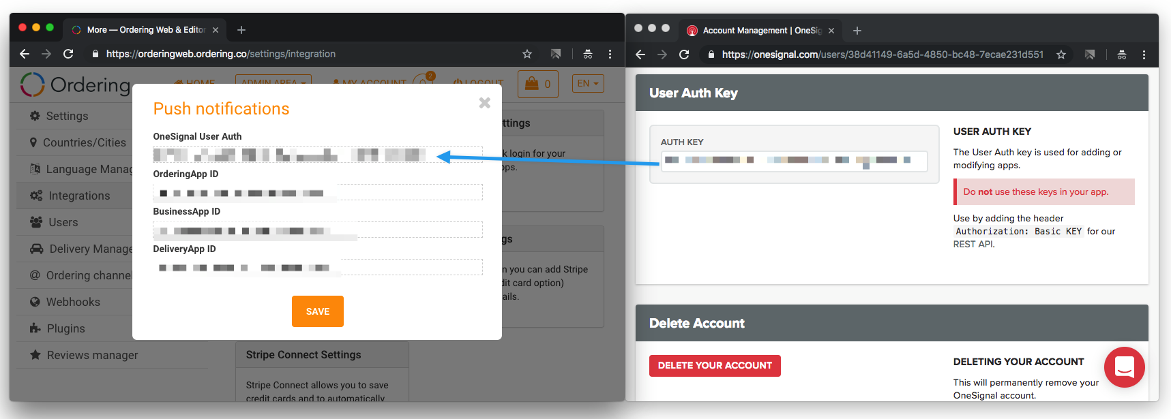
Task: Open the EN language dropdown
Action: 588,84
